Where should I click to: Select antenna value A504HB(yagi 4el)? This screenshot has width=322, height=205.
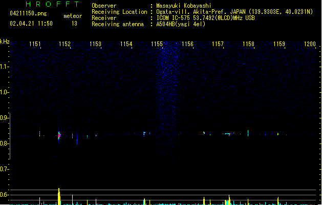[x=181, y=24]
